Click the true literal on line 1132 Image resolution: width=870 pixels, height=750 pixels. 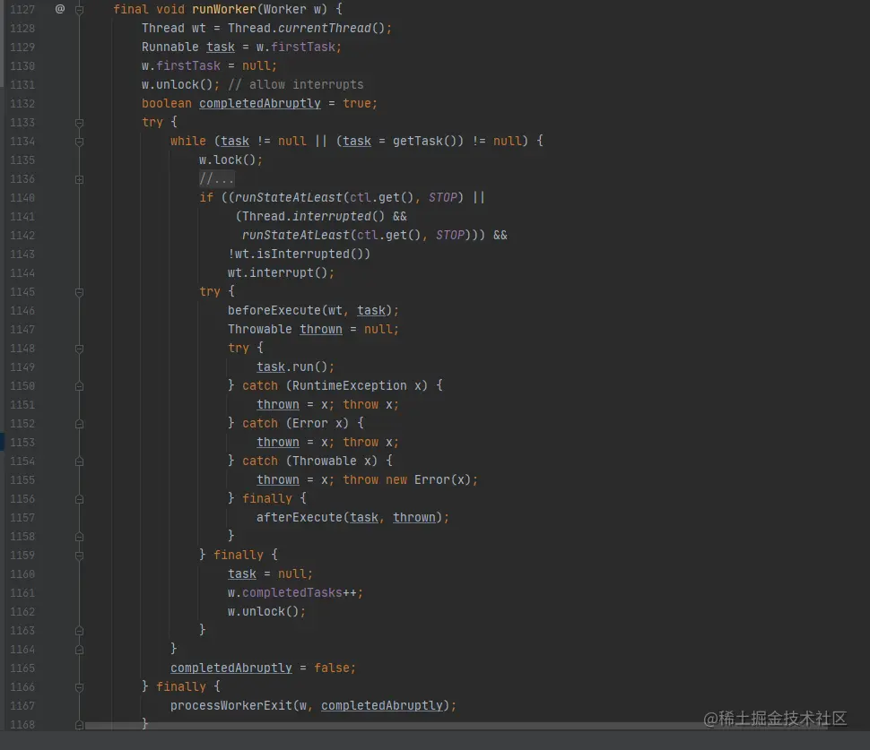point(356,104)
